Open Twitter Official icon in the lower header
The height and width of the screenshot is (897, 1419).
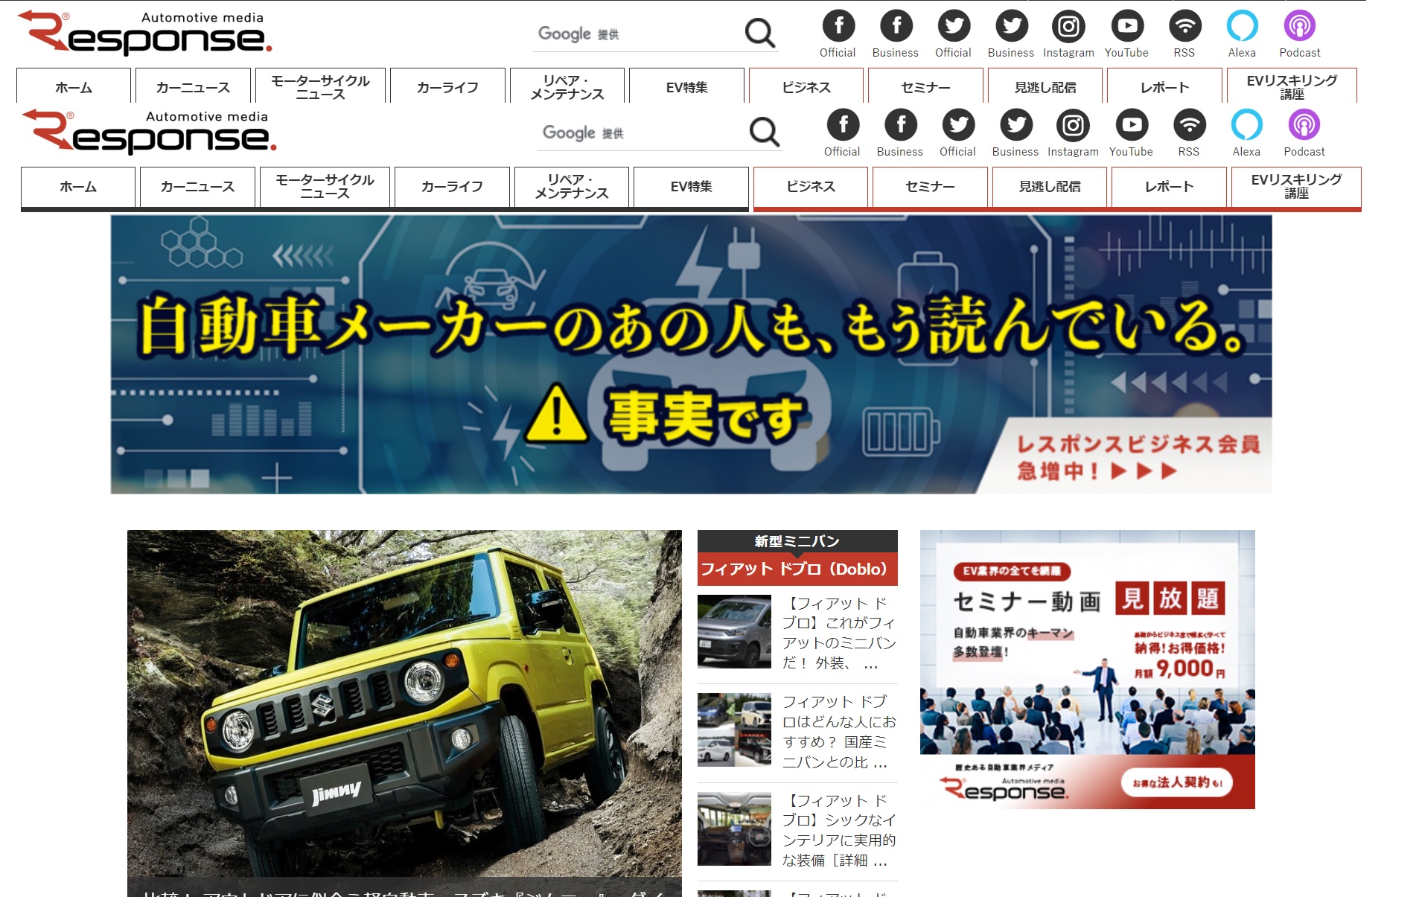point(958,125)
